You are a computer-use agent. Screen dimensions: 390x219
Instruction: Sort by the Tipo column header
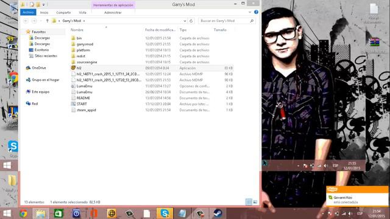click(x=183, y=30)
